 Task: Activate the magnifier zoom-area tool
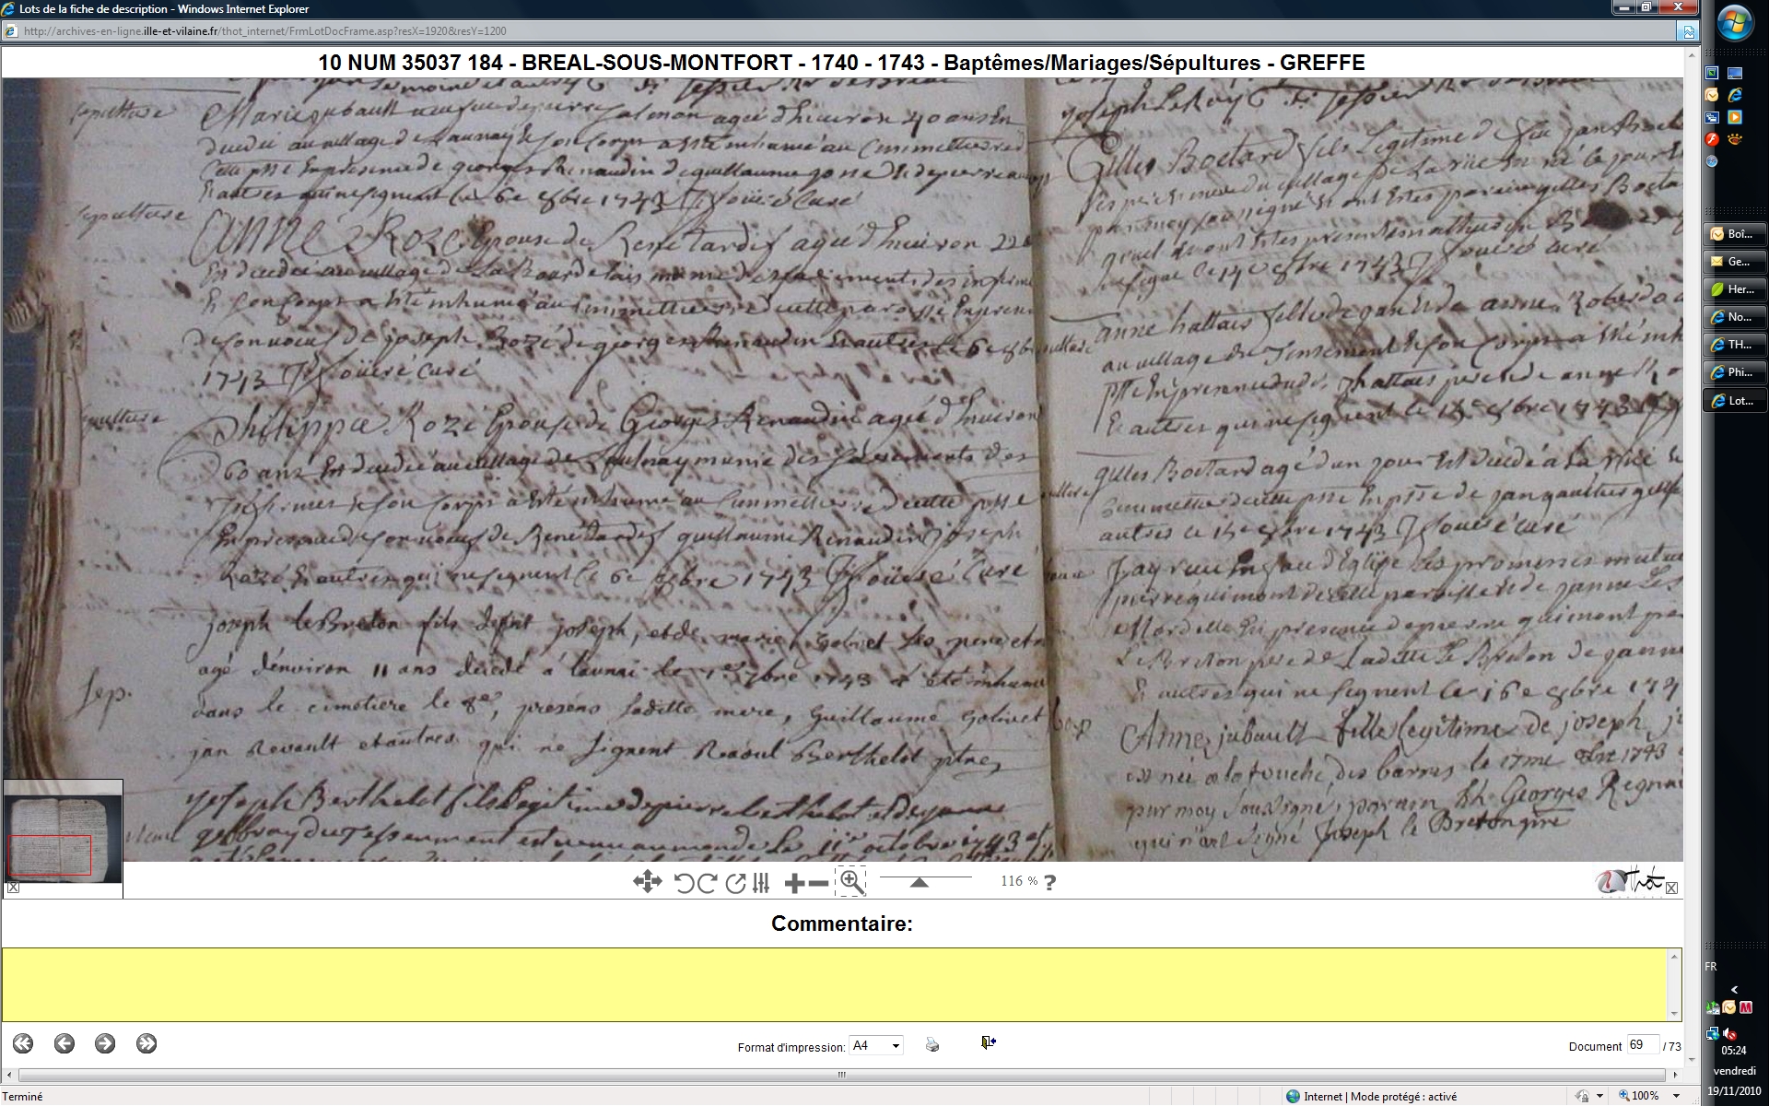tap(851, 882)
